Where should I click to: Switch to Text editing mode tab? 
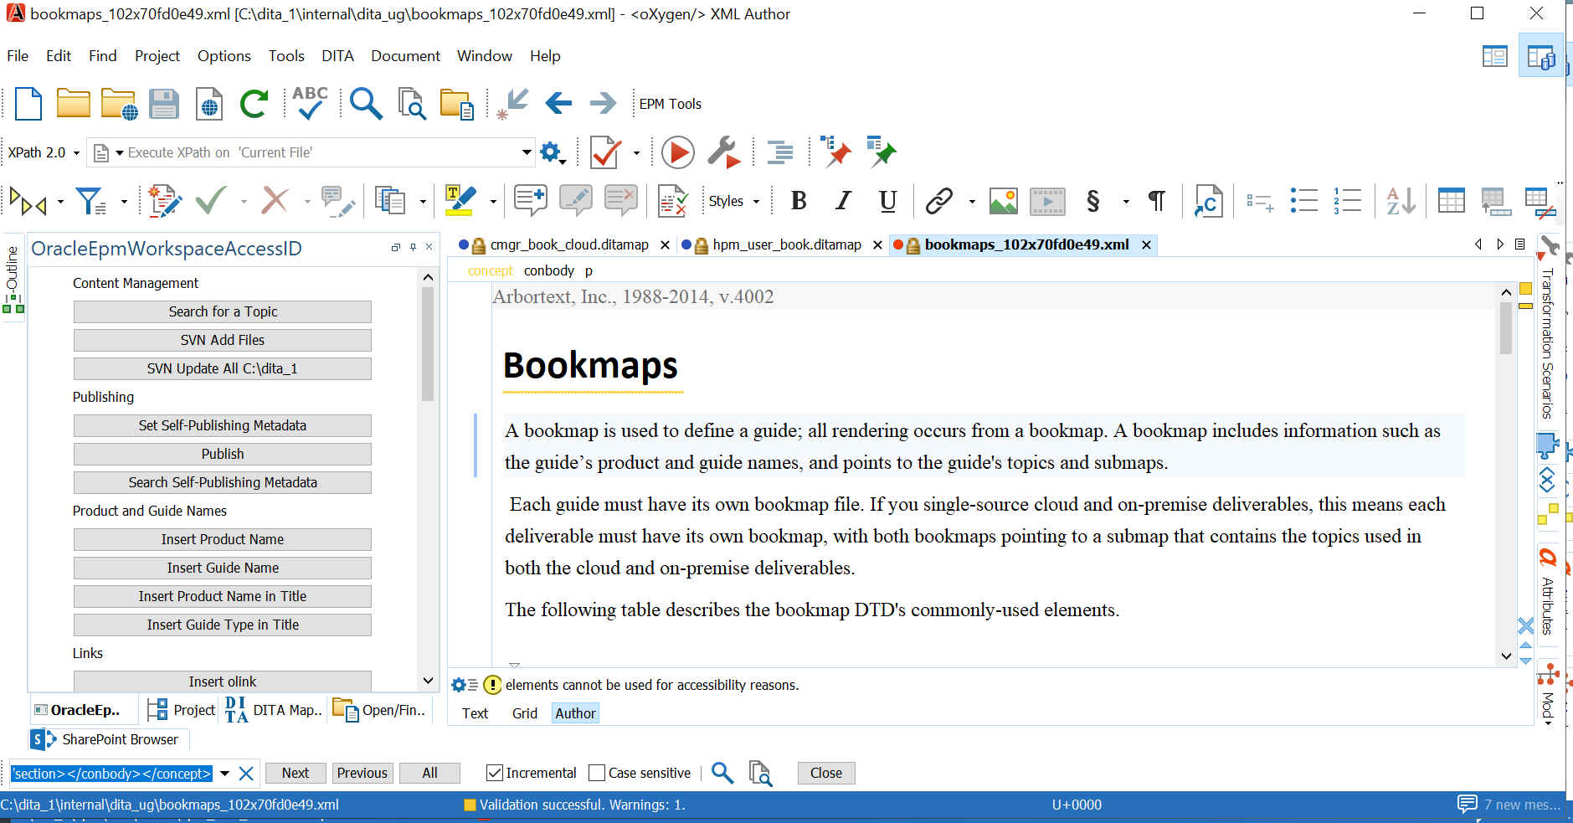[x=475, y=713]
